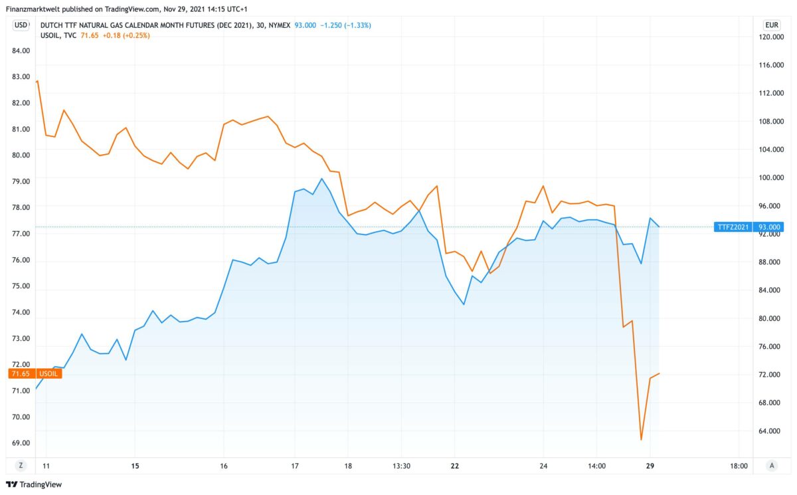This screenshot has height=495, width=797.
Task: Click the 13:30 time axis label
Action: pyautogui.click(x=402, y=466)
